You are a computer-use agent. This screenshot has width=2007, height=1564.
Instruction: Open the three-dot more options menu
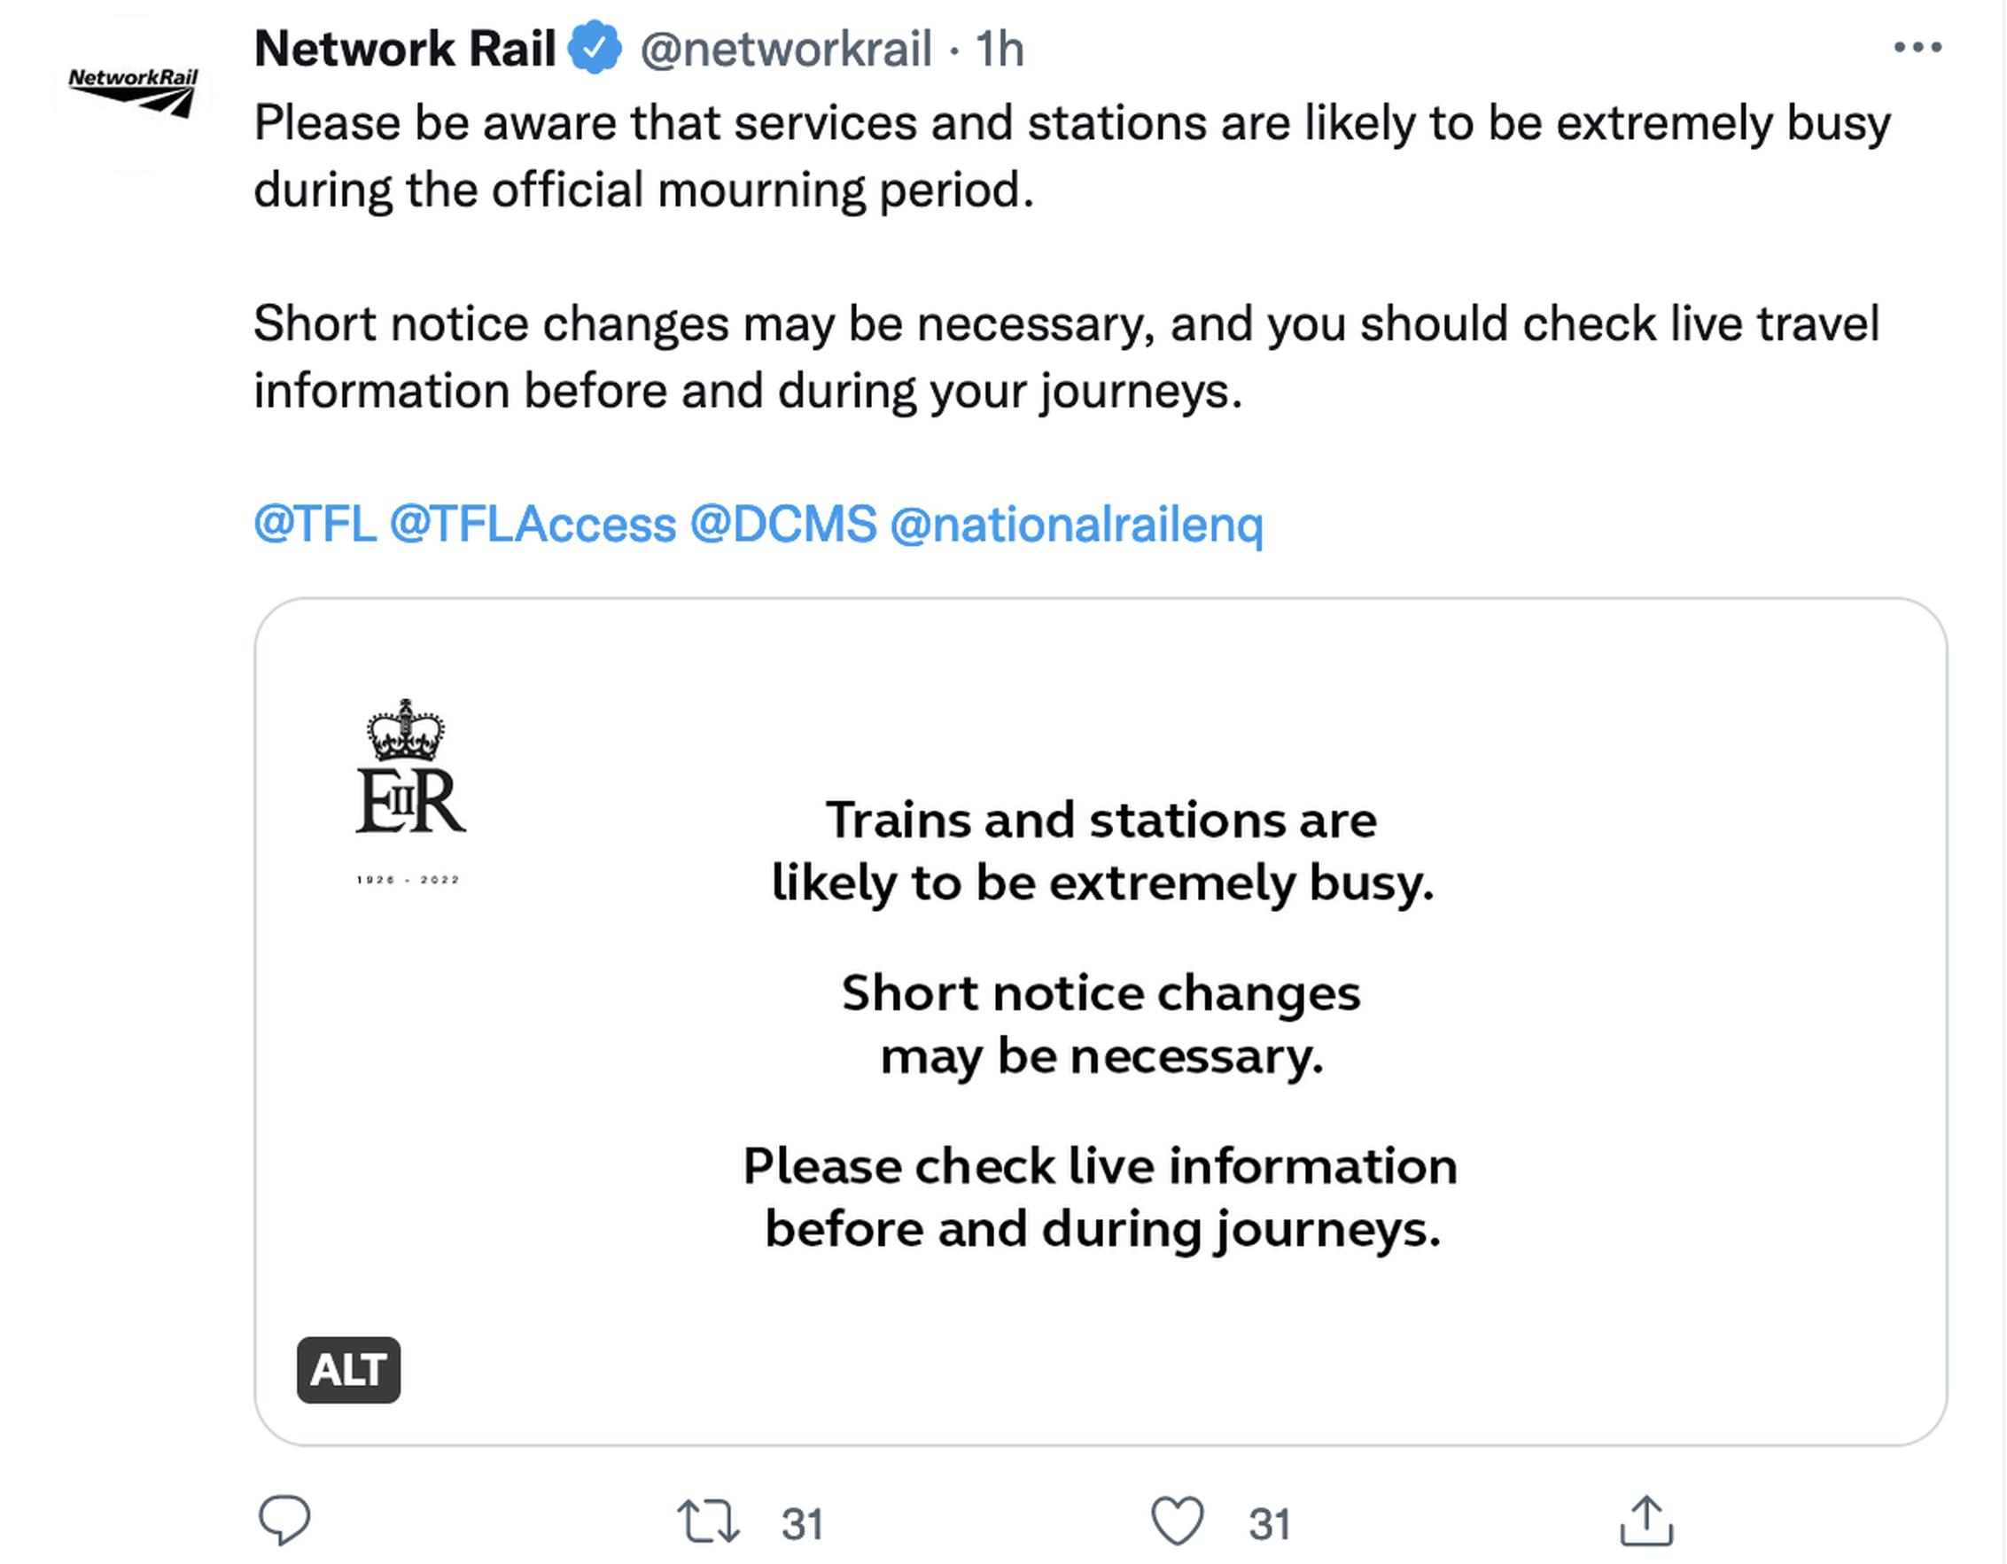(x=1918, y=47)
